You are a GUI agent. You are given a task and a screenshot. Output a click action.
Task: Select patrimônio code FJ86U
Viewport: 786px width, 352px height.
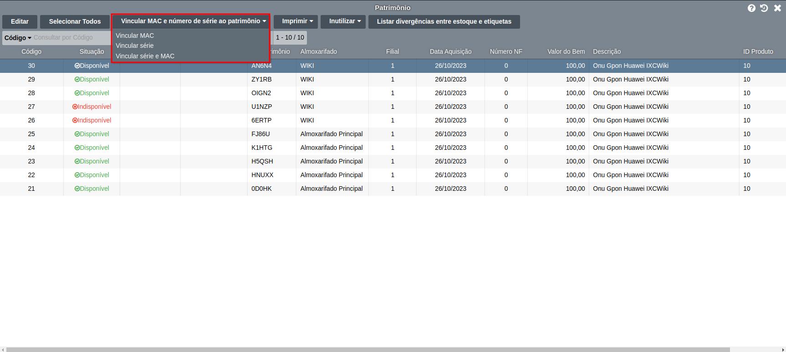tap(260, 134)
